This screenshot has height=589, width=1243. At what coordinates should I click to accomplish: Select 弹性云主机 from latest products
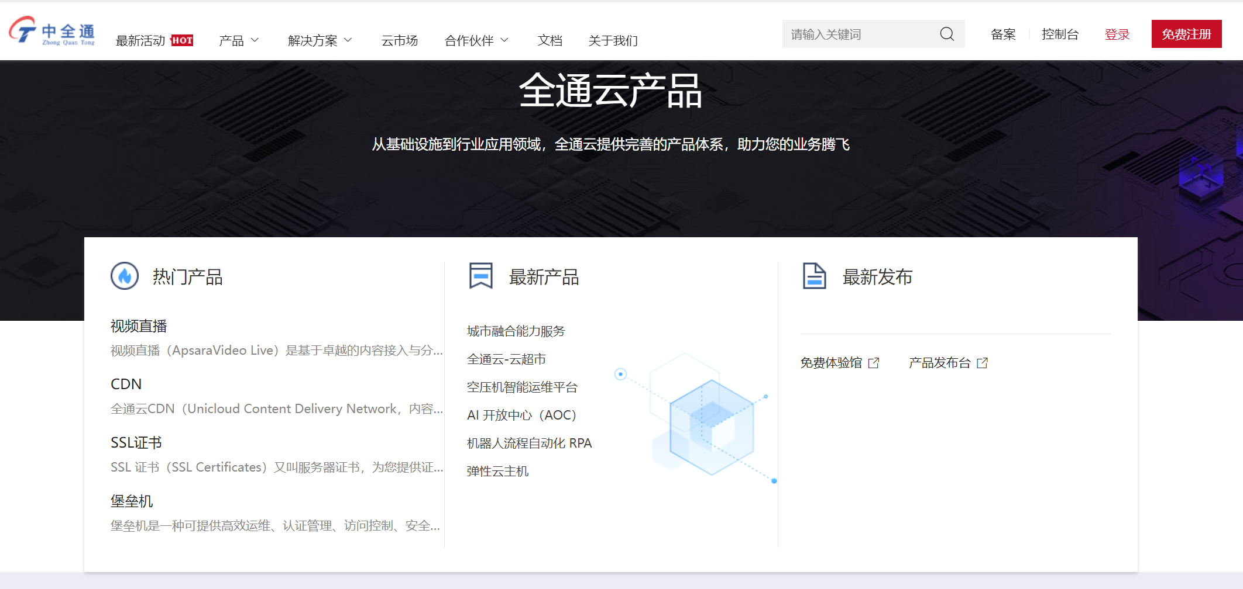click(x=497, y=472)
